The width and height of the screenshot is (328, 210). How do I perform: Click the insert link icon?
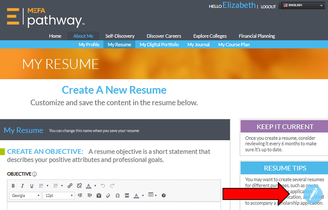click(70, 186)
